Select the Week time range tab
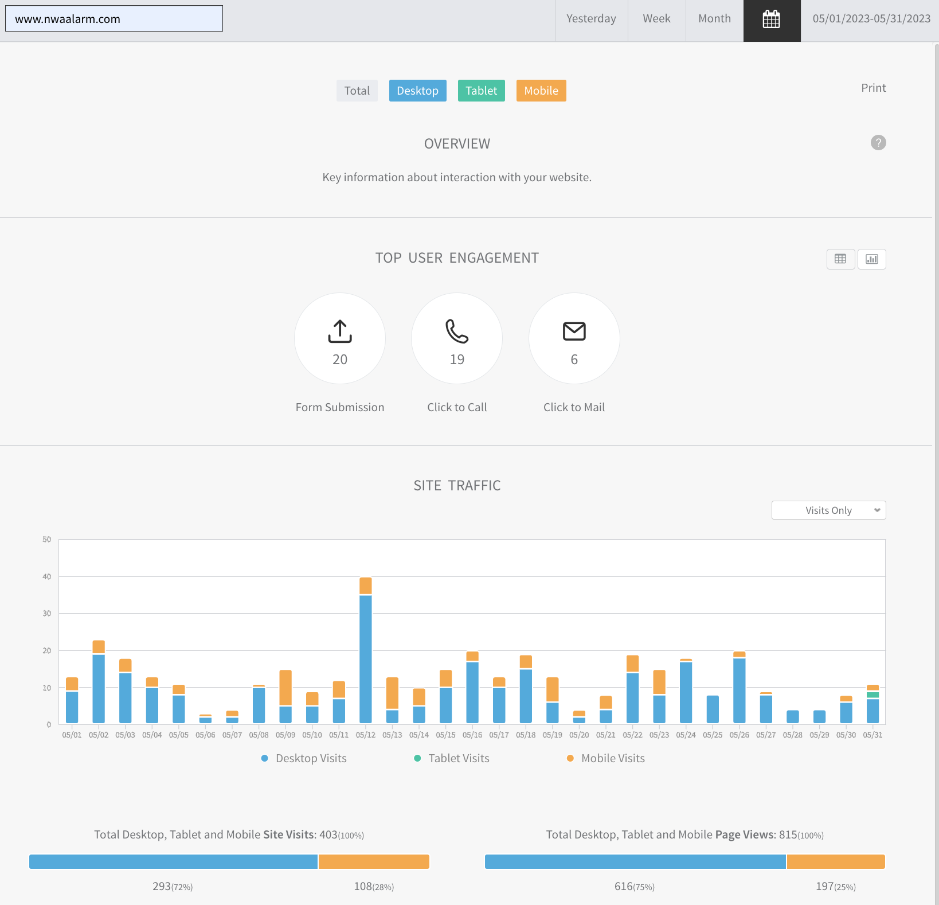Viewport: 939px width, 905px height. pyautogui.click(x=656, y=19)
